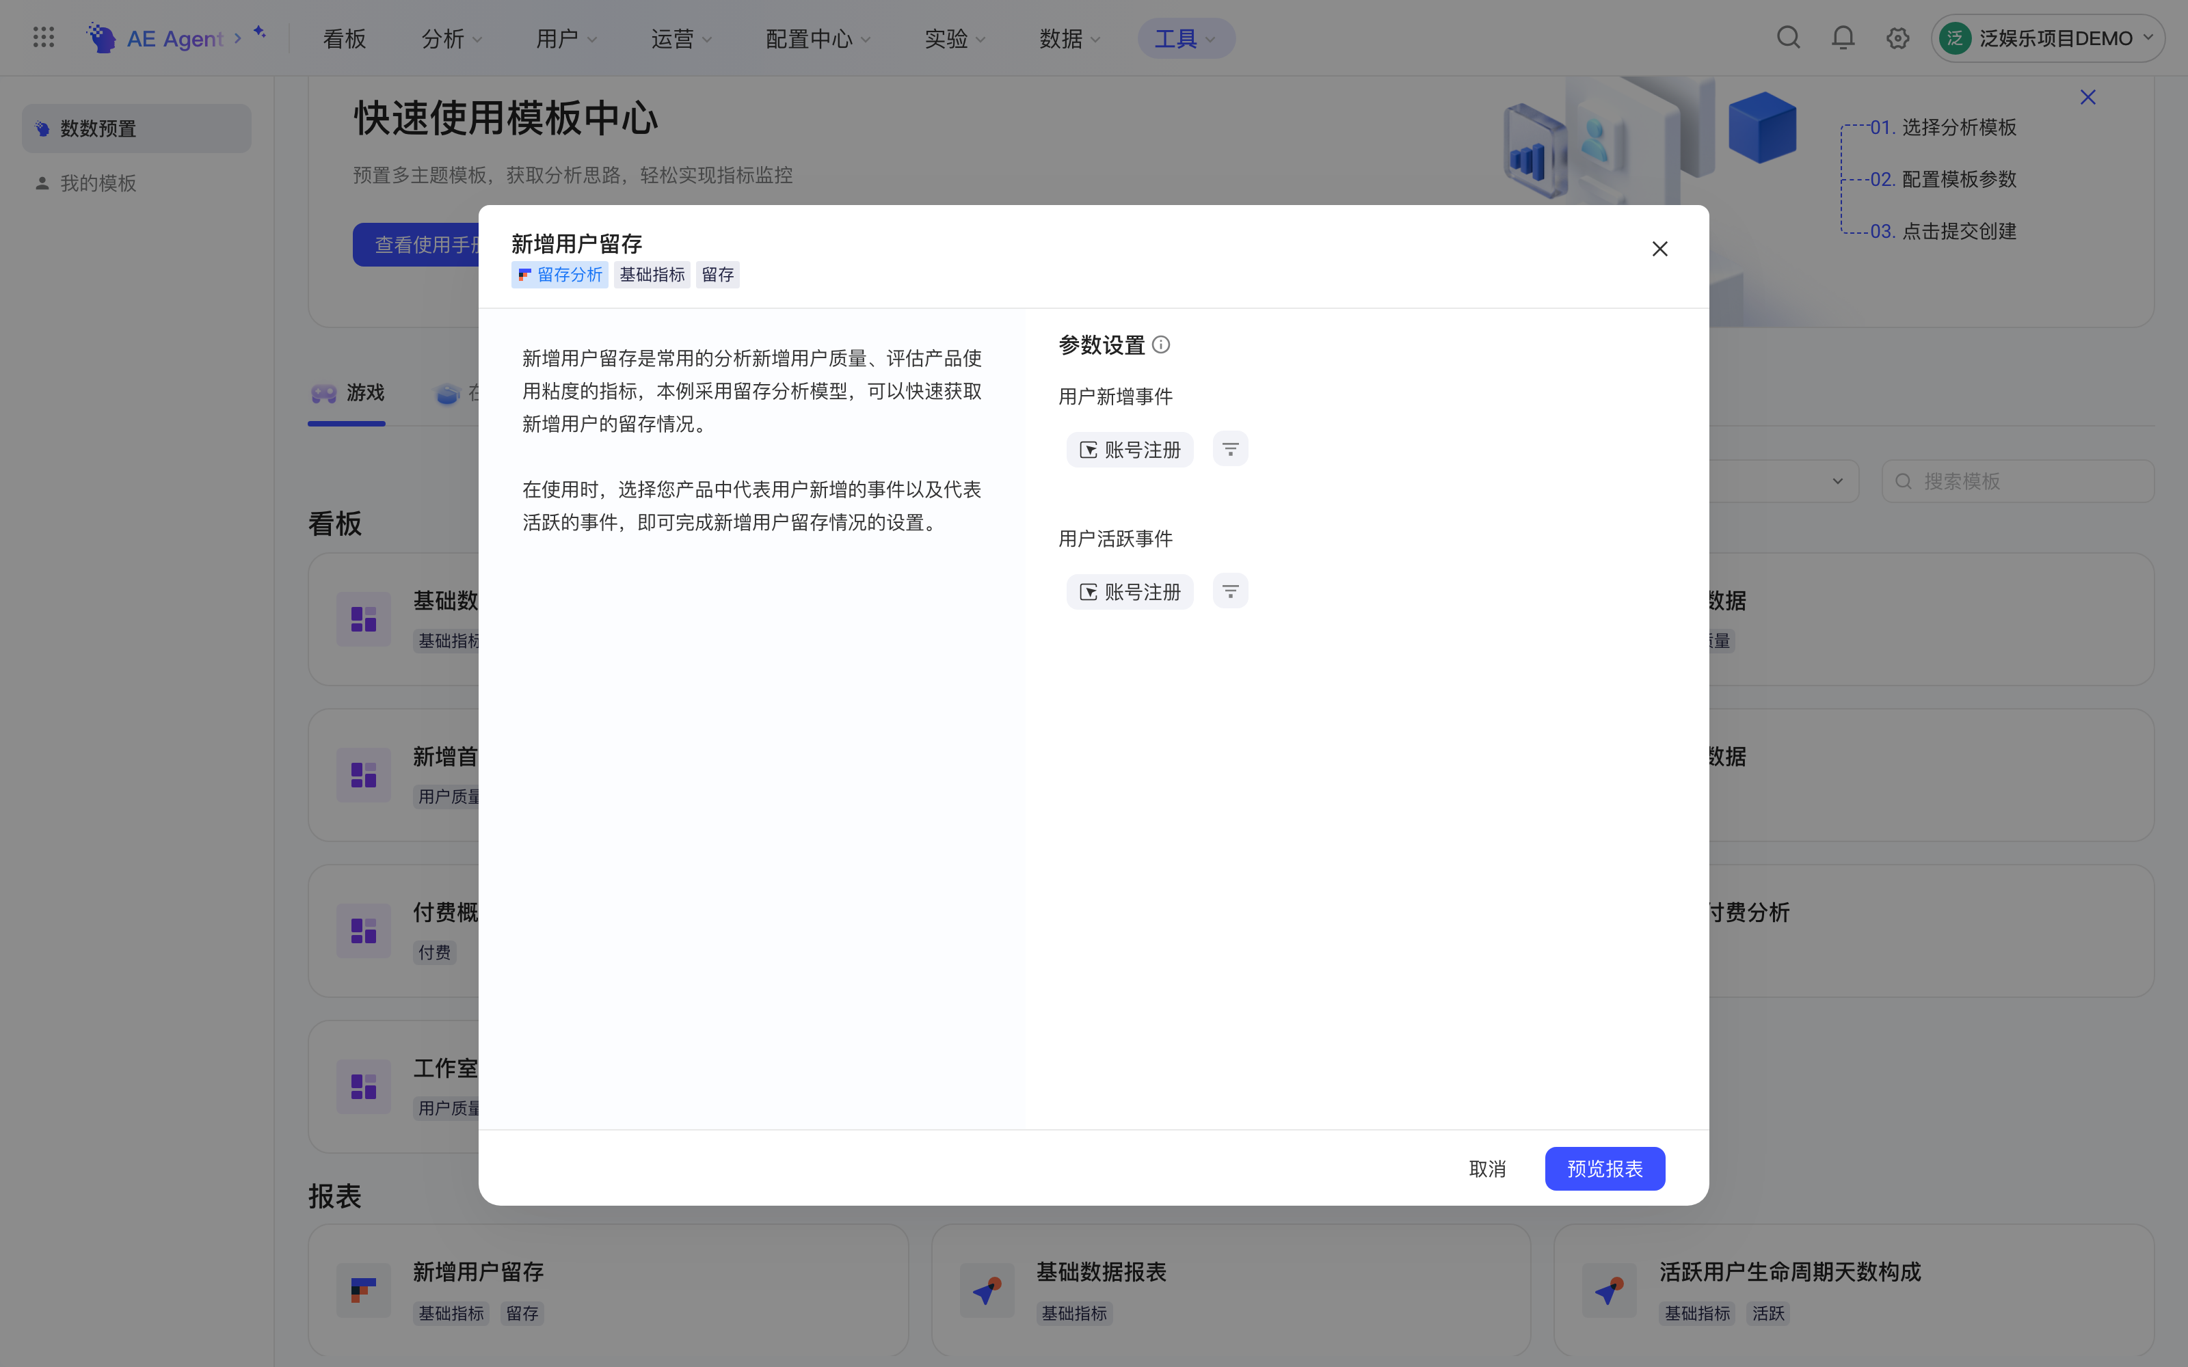
Task: Open the settings gear icon
Action: pyautogui.click(x=1898, y=38)
